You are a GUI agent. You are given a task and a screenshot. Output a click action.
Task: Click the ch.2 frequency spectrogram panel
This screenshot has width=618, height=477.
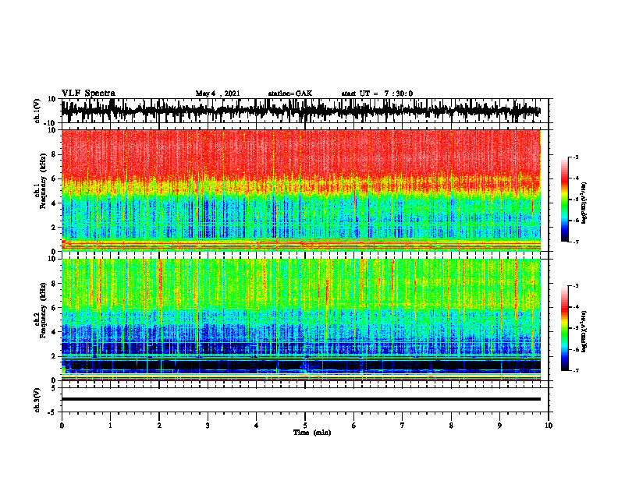point(301,320)
